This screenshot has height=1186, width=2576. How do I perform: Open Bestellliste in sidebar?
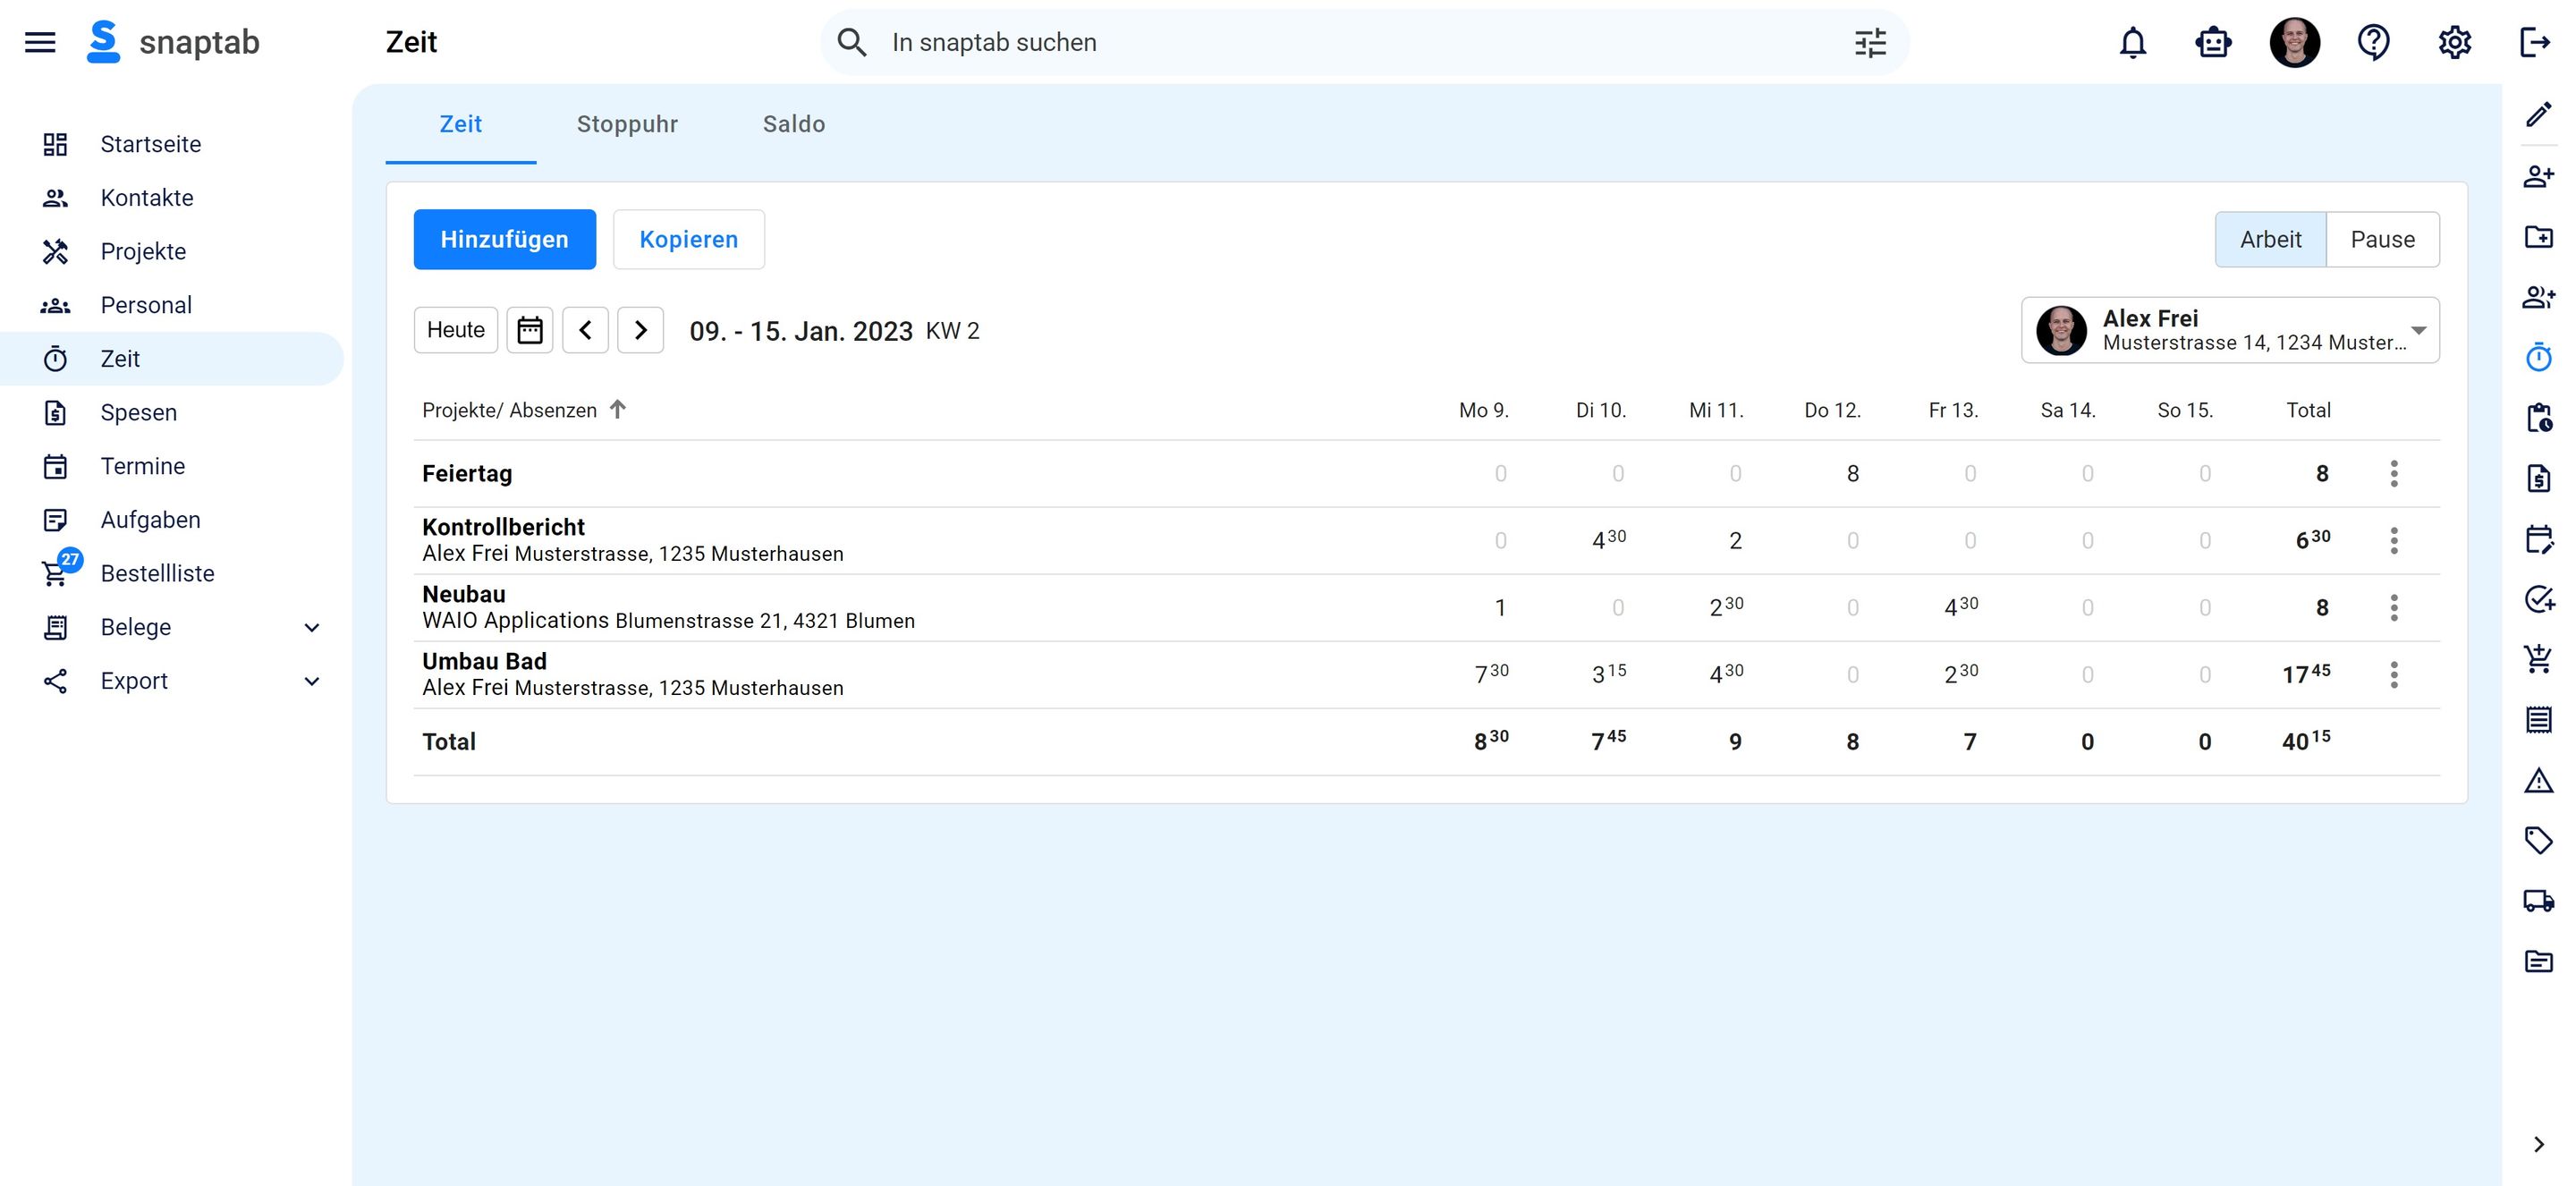click(171, 573)
